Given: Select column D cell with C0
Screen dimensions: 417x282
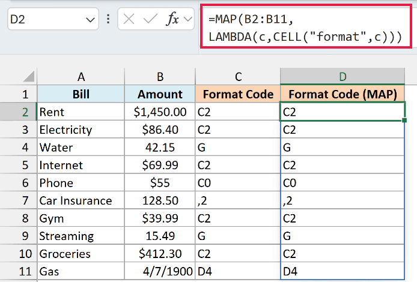Looking at the screenshot, I should 342,182.
